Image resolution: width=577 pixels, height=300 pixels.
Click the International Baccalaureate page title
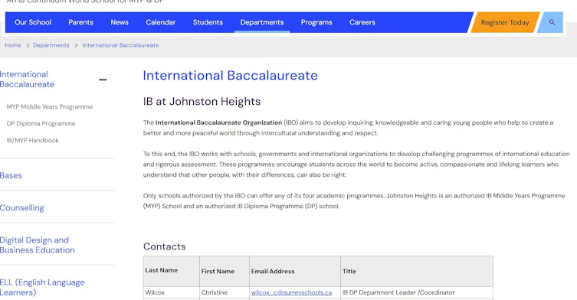231,76
